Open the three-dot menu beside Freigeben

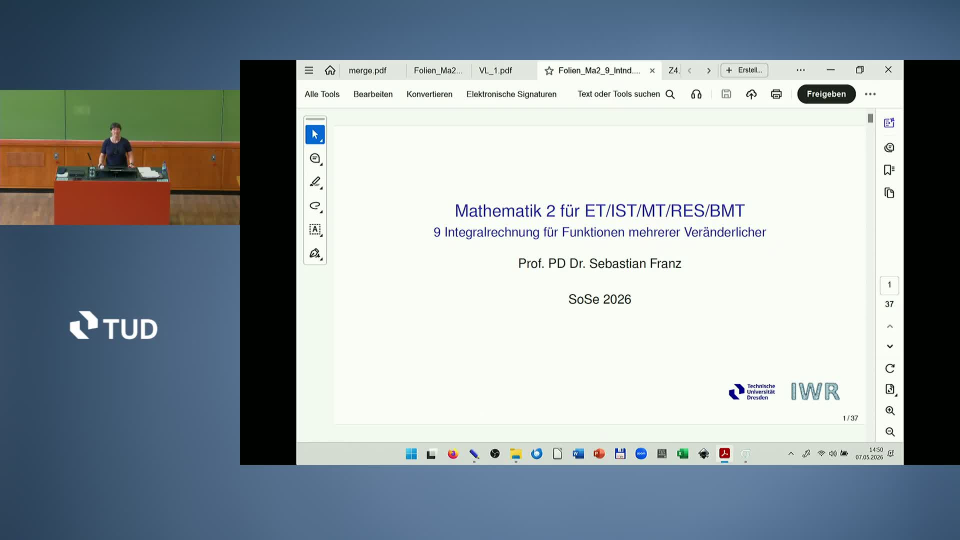tap(870, 94)
